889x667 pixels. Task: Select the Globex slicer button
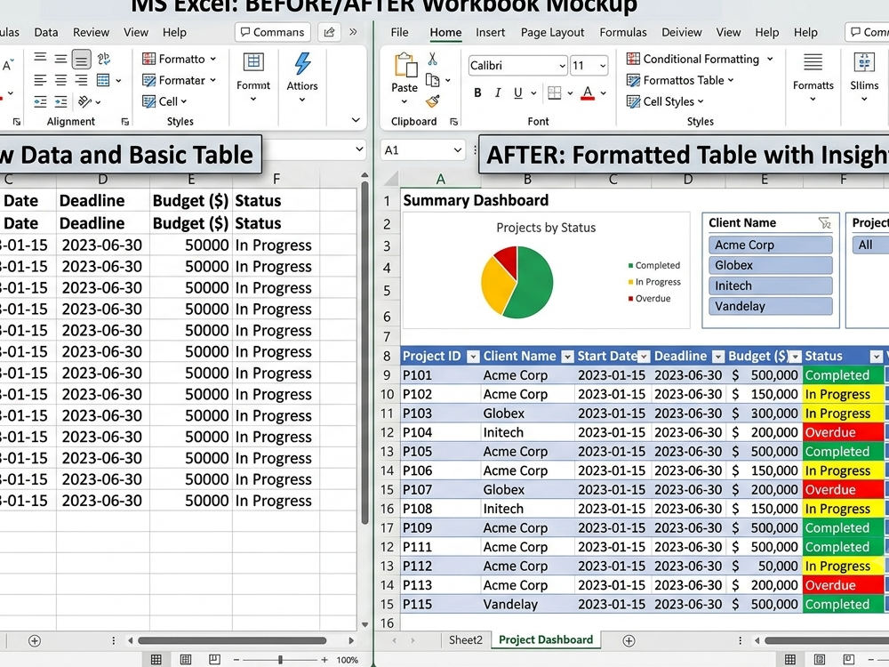pyautogui.click(x=770, y=265)
